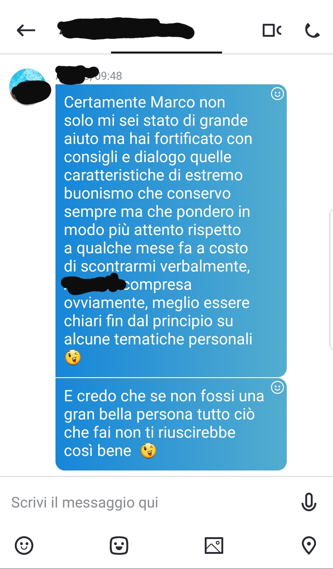Open the redacted contact name header
333x569 pixels.
coord(126,29)
